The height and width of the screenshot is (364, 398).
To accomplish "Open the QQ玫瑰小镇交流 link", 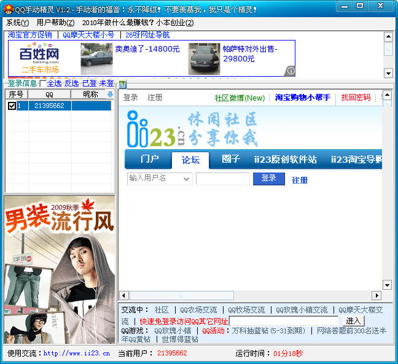I will coord(302,310).
